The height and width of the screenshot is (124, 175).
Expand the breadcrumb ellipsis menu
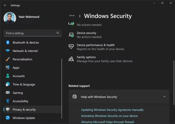click(x=72, y=16)
